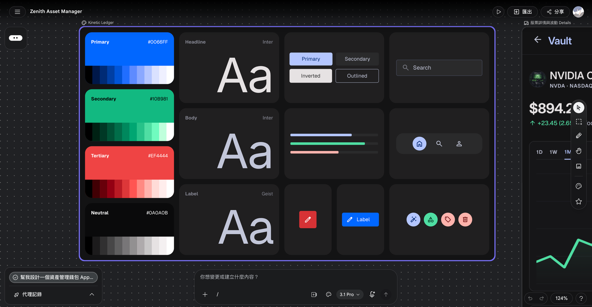
Task: Choose the image insert tool
Action: coord(579,166)
